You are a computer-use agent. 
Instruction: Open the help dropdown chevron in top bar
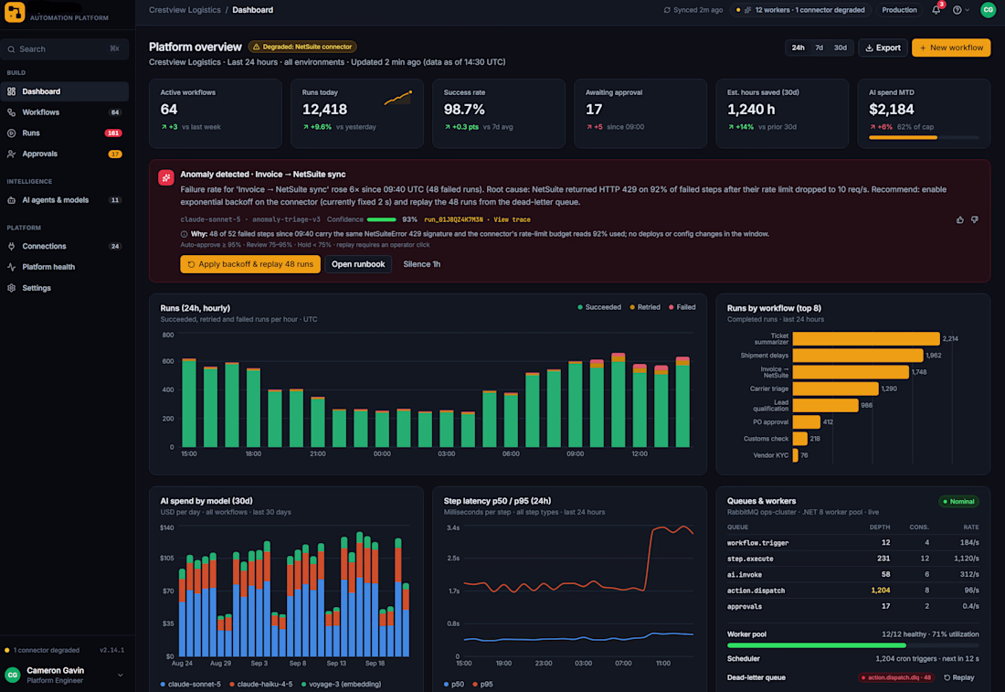(968, 10)
